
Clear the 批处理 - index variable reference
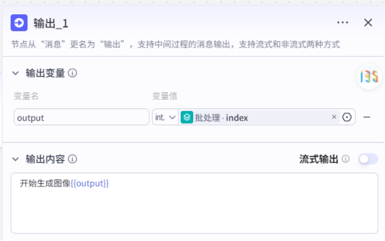pyautogui.click(x=334, y=117)
